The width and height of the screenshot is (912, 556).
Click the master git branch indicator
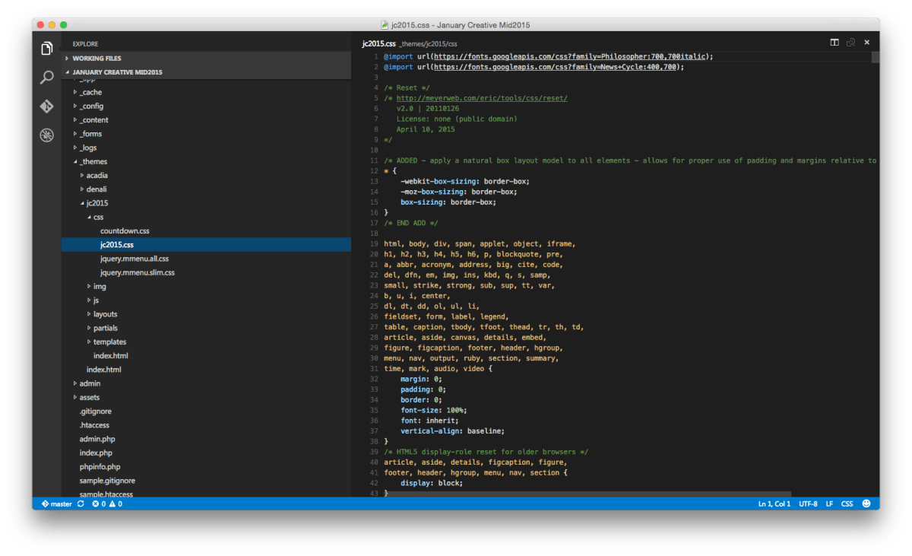pos(57,504)
